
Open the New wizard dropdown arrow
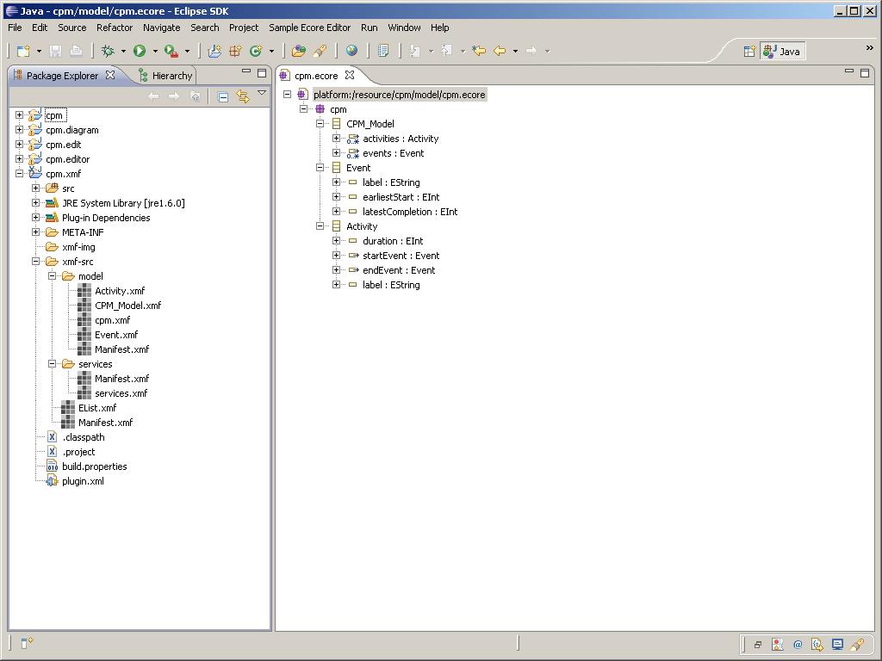pos(39,51)
